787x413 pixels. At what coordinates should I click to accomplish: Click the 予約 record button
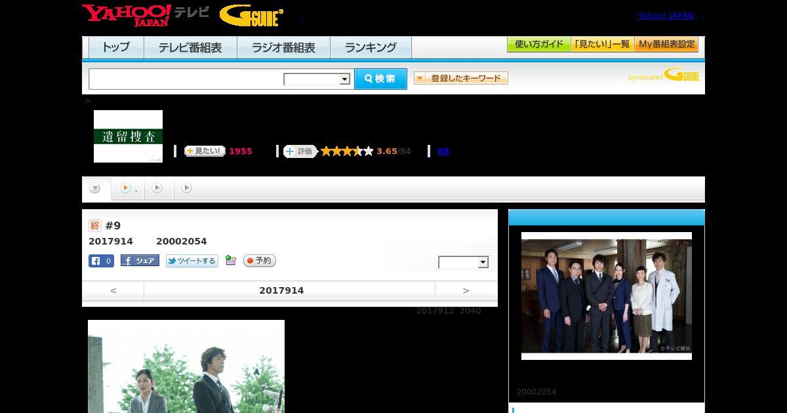(260, 261)
